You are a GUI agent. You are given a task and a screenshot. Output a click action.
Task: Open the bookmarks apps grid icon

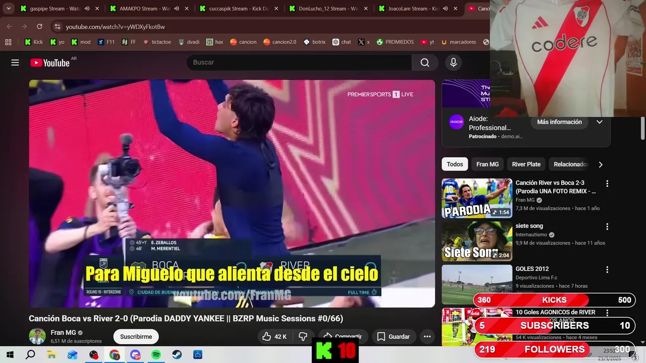[8, 42]
